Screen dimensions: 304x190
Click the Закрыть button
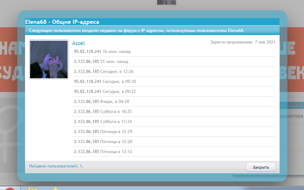click(260, 167)
